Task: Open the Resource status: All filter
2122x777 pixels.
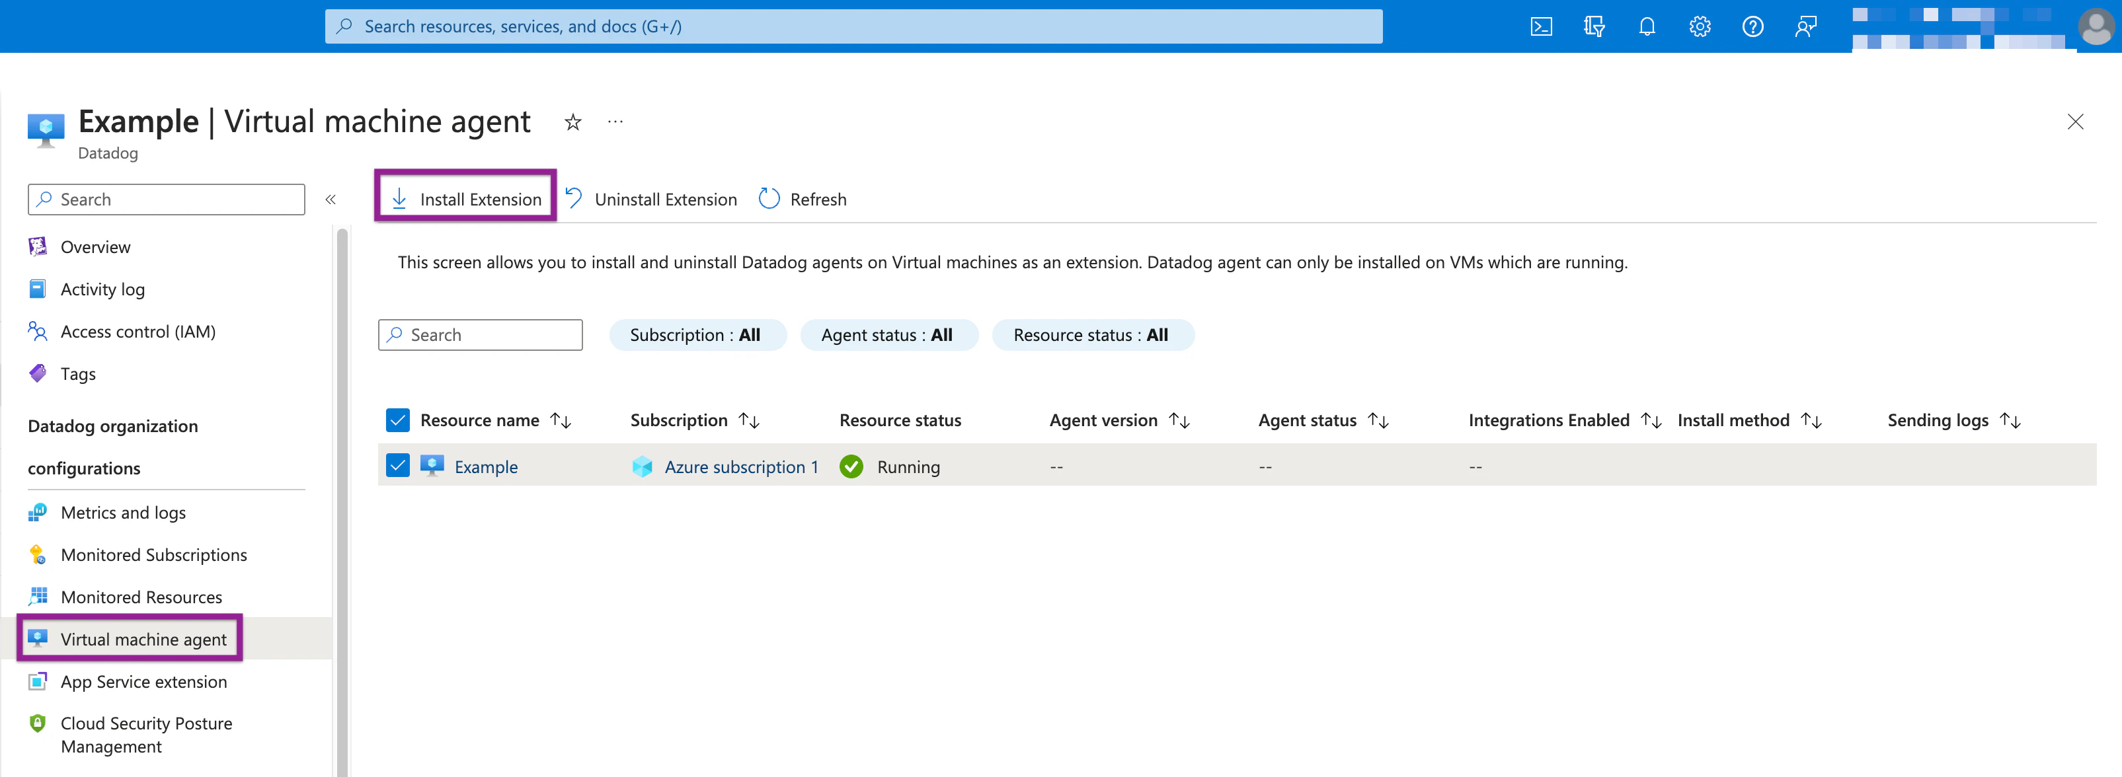Action: click(x=1093, y=334)
